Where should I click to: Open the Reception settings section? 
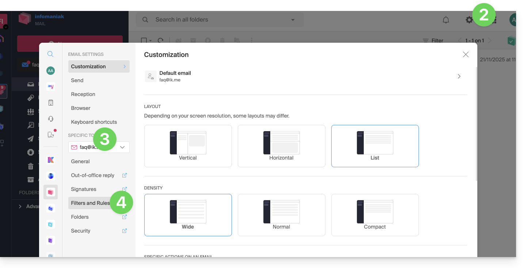[83, 94]
